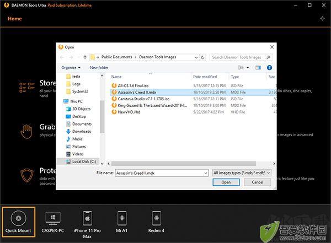Toggle the preview pane icon
The image size is (331, 243).
coord(258,67)
